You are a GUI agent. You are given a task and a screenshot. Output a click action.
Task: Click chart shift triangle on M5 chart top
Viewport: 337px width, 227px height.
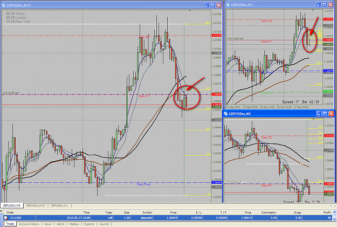pos(314,119)
